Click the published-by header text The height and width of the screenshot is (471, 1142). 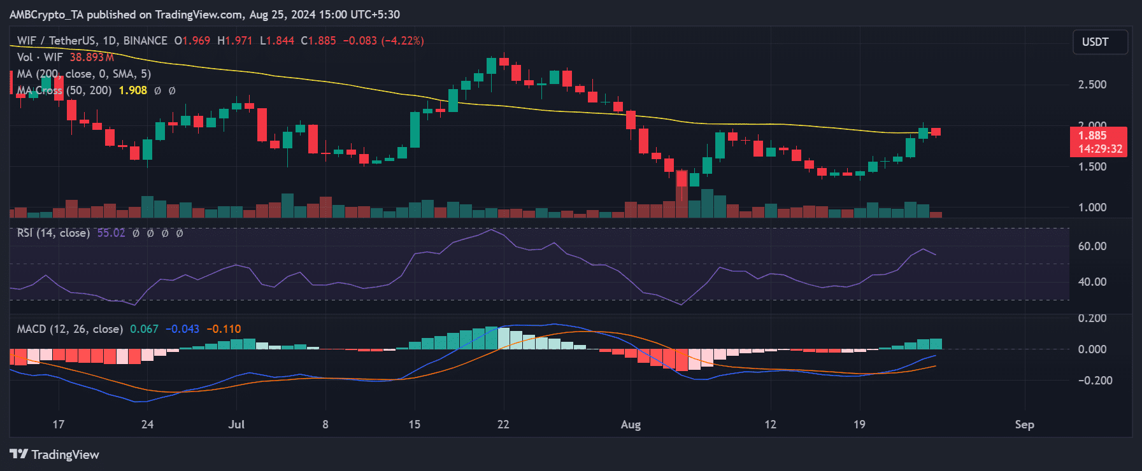coord(204,14)
